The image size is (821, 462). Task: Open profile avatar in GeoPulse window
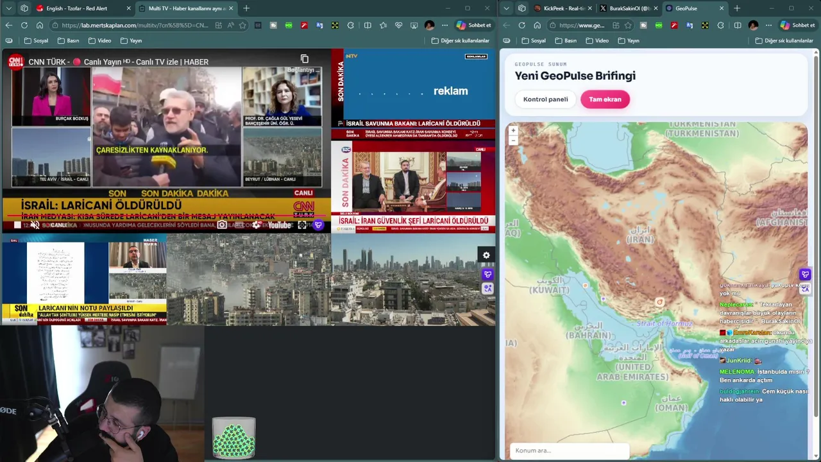tap(753, 25)
